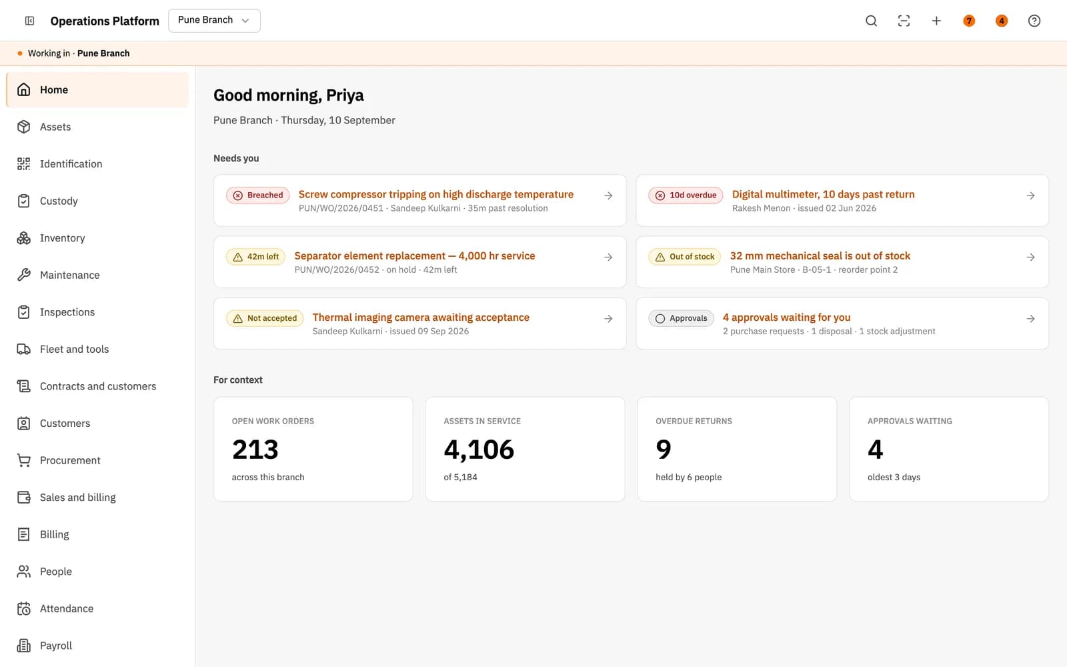The height and width of the screenshot is (667, 1067).
Task: Click arrow on the screw compressor card
Action: pos(608,195)
